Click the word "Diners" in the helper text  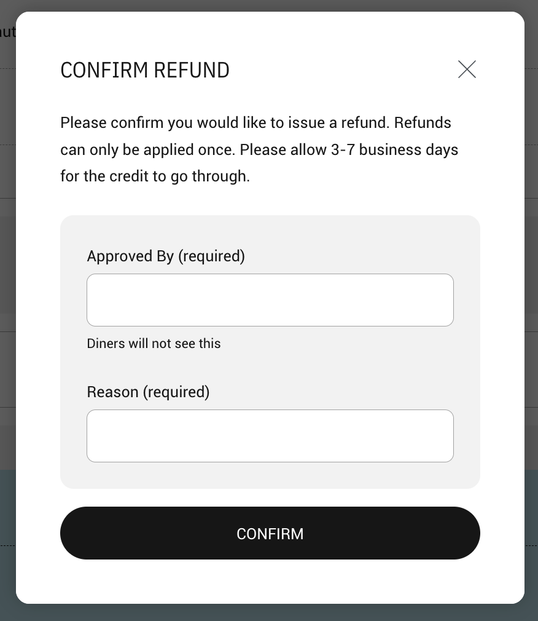[x=106, y=344]
